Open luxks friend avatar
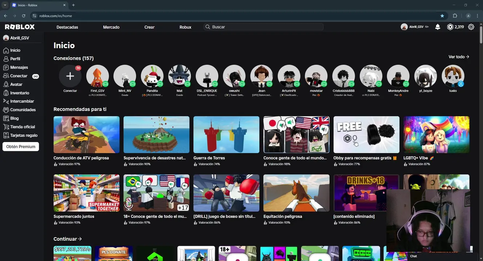483x261 pixels. coord(453,76)
